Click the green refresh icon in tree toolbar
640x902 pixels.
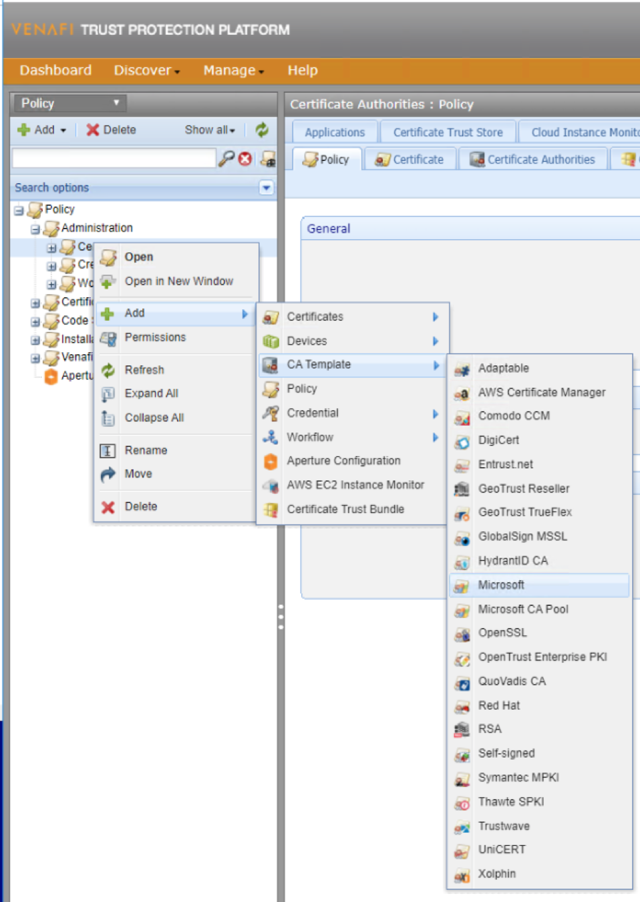pos(262,130)
